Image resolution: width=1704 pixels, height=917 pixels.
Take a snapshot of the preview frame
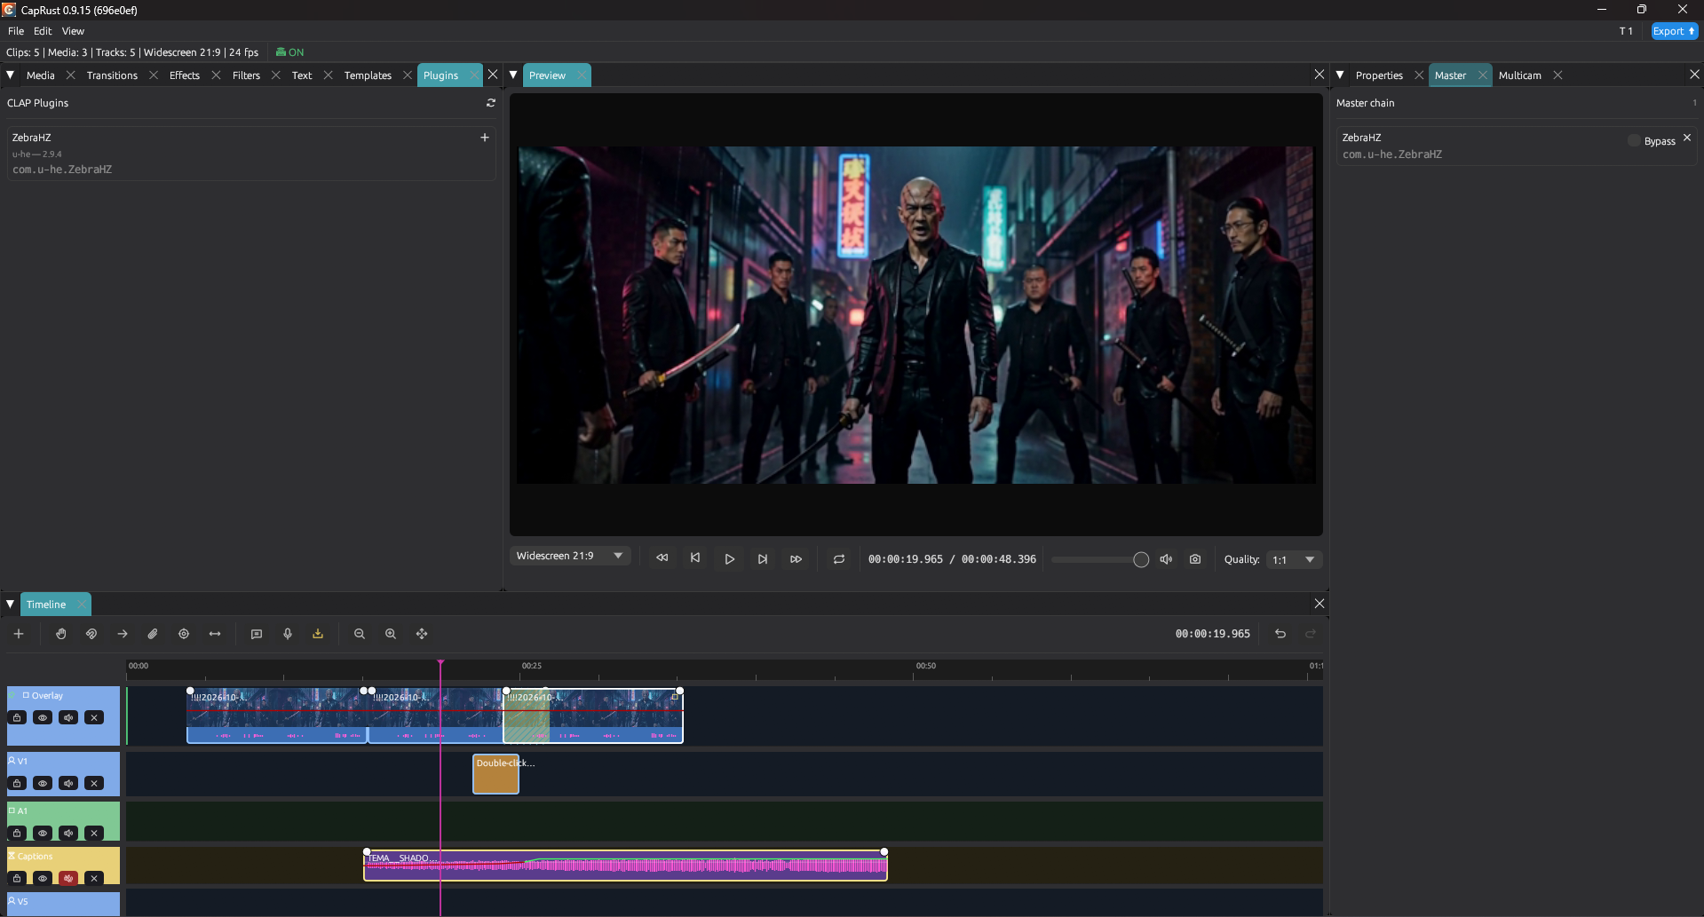click(x=1195, y=559)
